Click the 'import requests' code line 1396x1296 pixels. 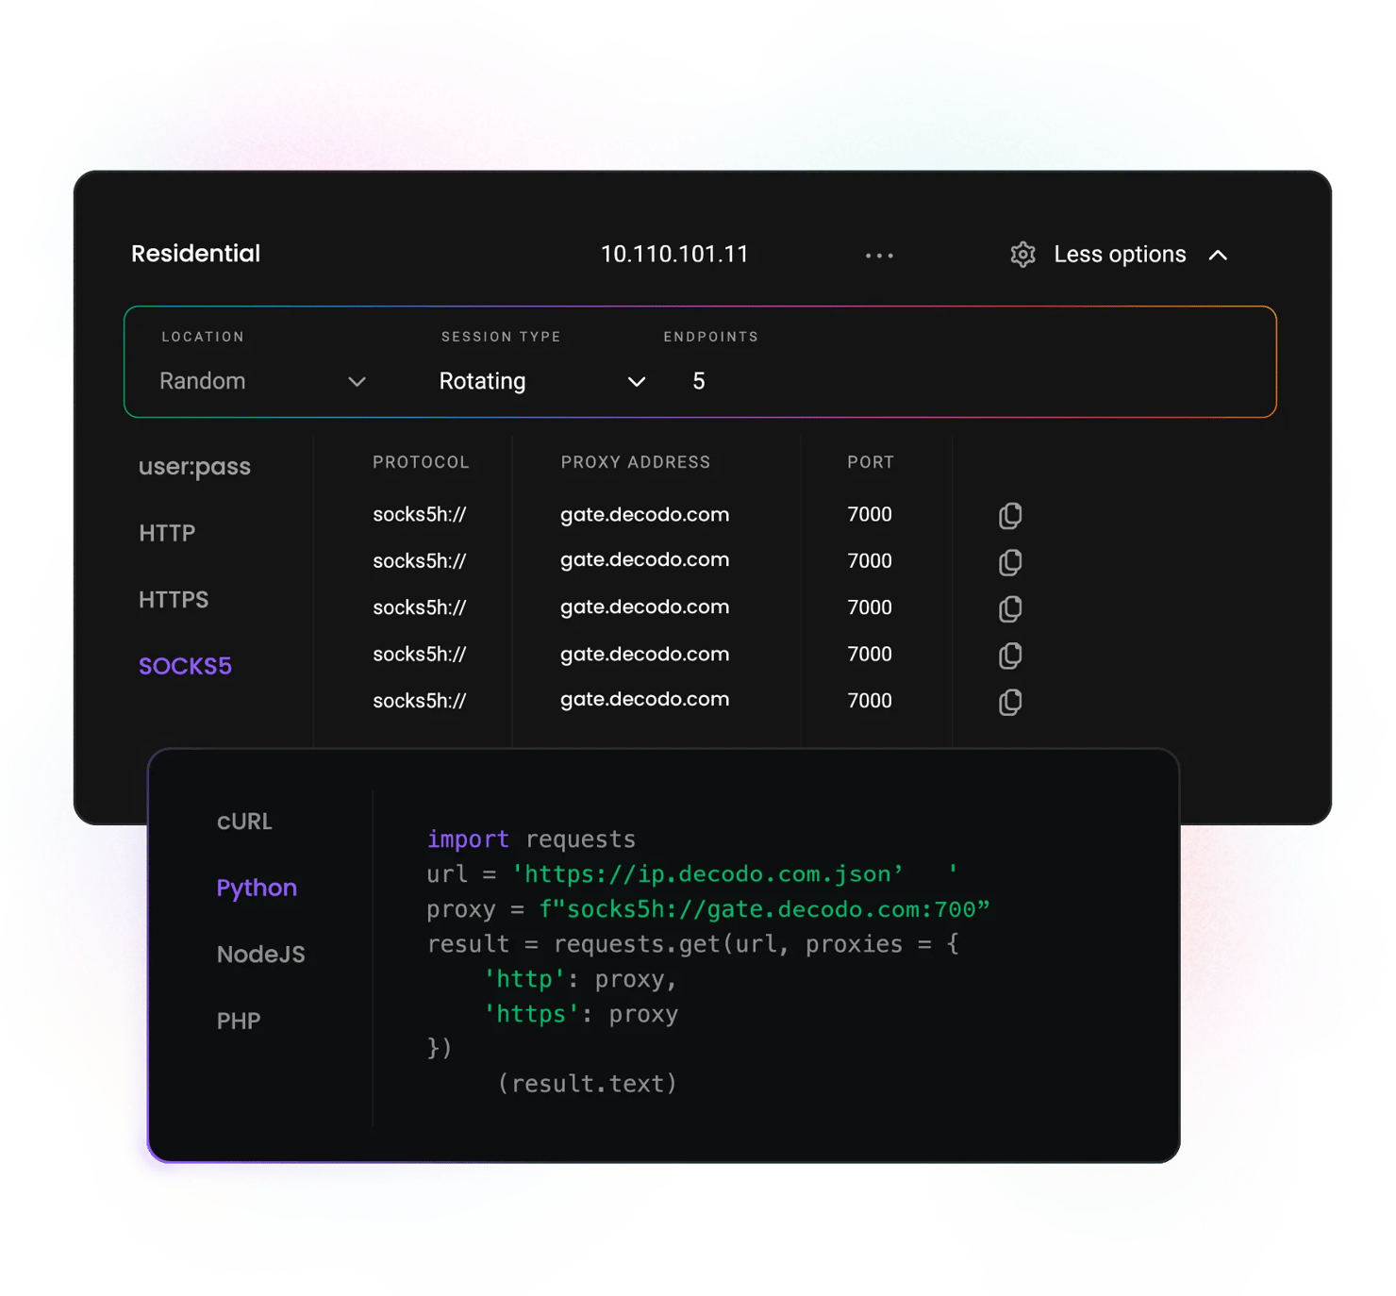pyautogui.click(x=531, y=839)
